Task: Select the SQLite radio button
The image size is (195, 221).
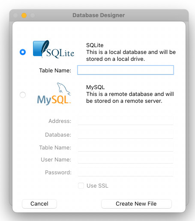Action: tap(23, 52)
